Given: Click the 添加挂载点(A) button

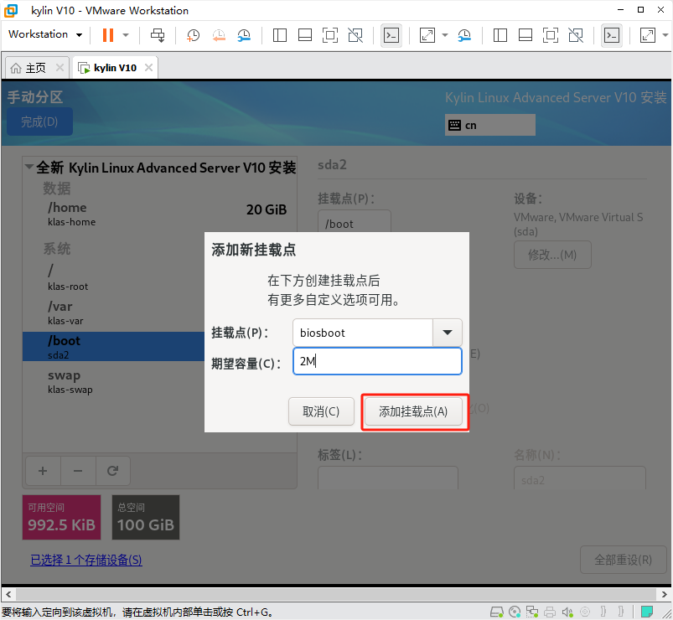Looking at the screenshot, I should pos(413,411).
